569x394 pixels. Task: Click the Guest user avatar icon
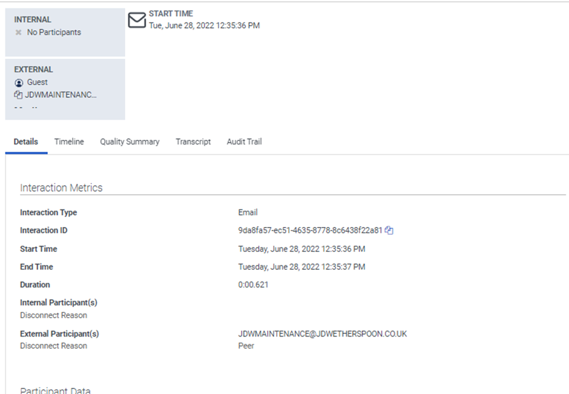[x=19, y=82]
